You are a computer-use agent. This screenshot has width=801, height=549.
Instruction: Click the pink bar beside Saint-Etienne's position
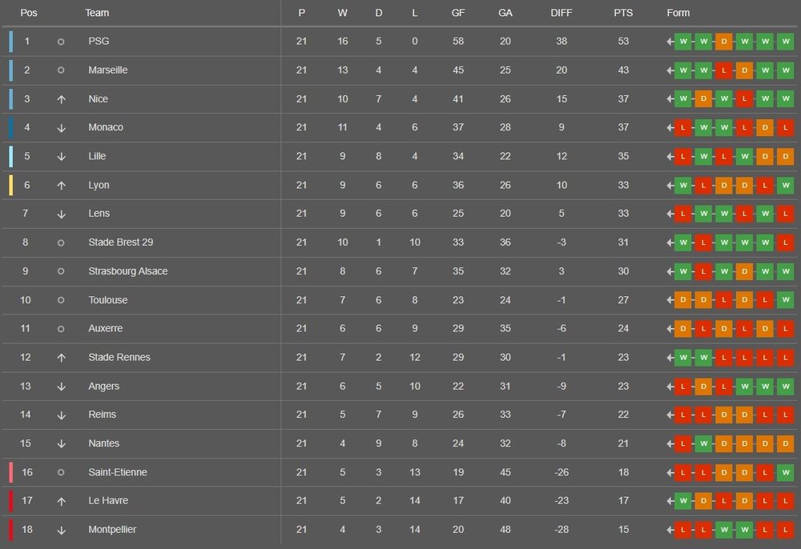pos(10,472)
